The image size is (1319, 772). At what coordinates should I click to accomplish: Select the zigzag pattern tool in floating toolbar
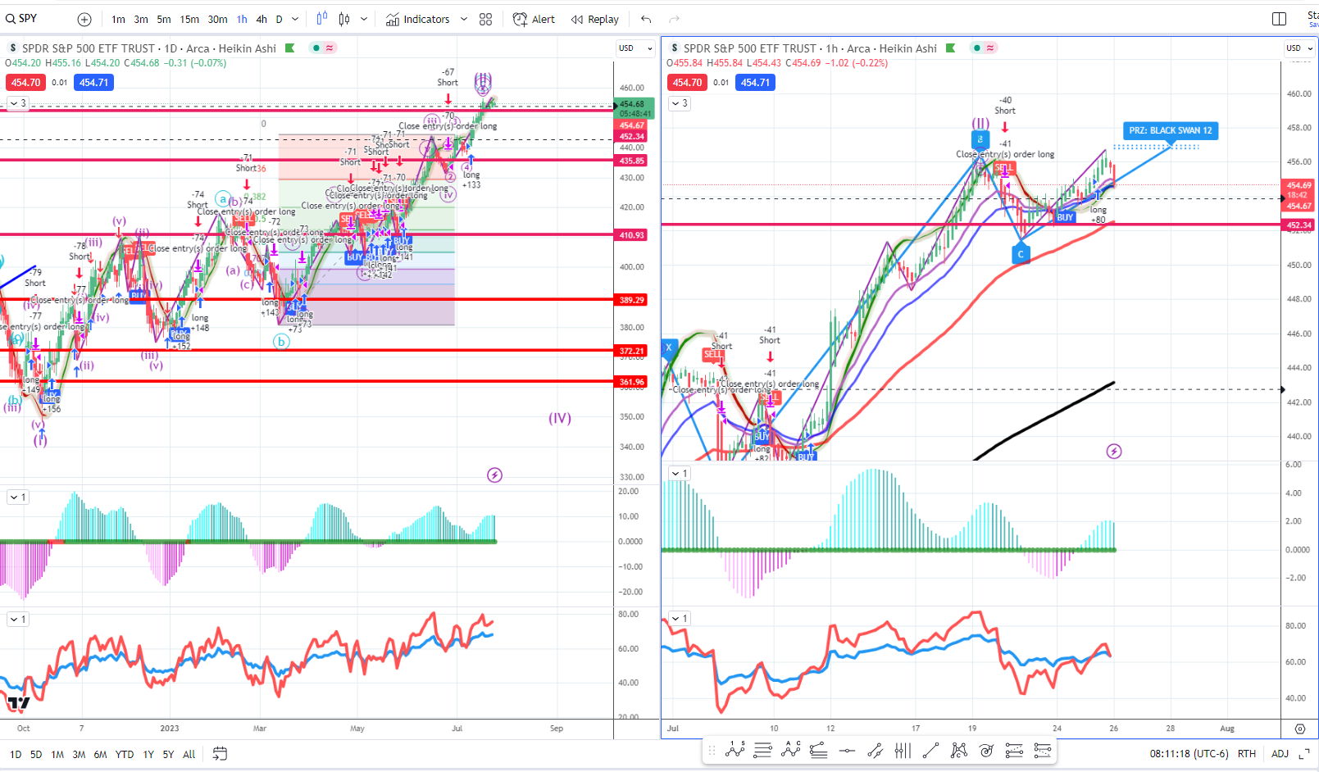click(790, 750)
